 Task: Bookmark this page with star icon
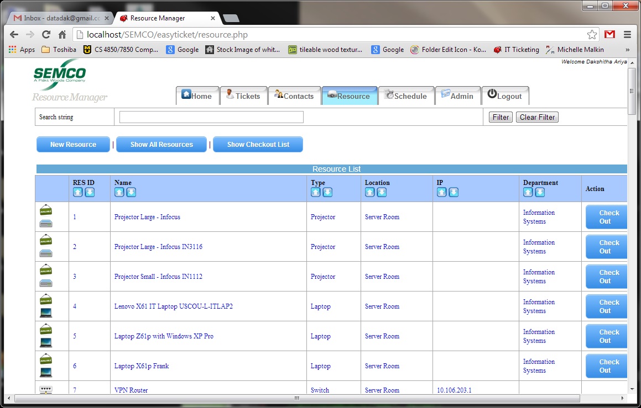(x=592, y=35)
